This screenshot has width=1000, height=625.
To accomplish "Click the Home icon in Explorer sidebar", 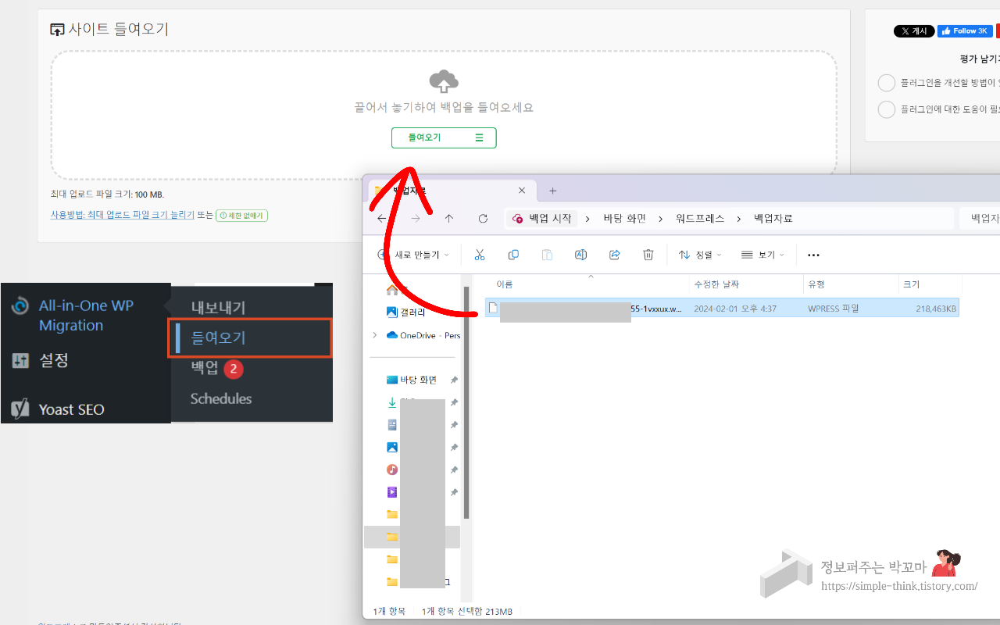I will tap(392, 289).
